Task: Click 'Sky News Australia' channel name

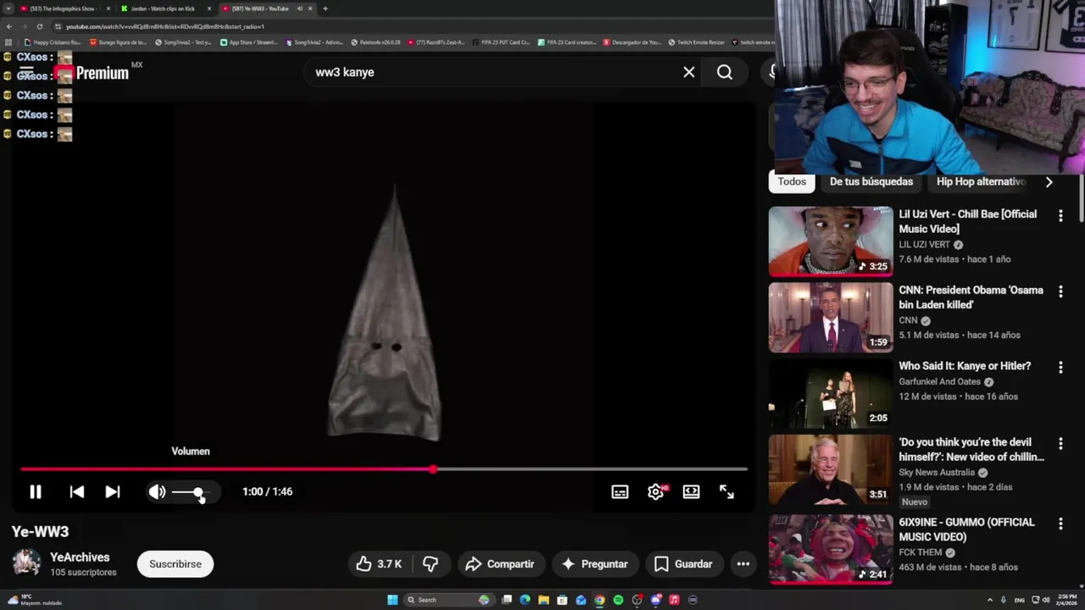Action: pyautogui.click(x=937, y=472)
